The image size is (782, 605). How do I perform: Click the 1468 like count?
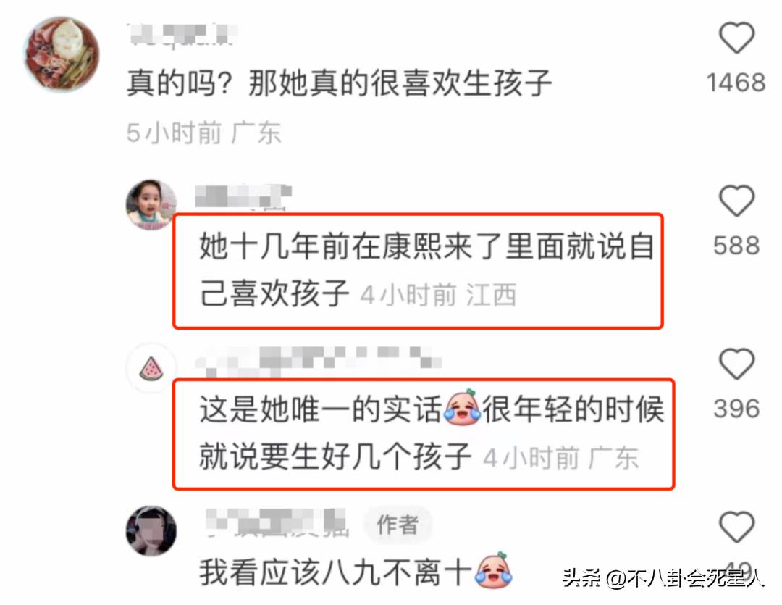pos(736,83)
